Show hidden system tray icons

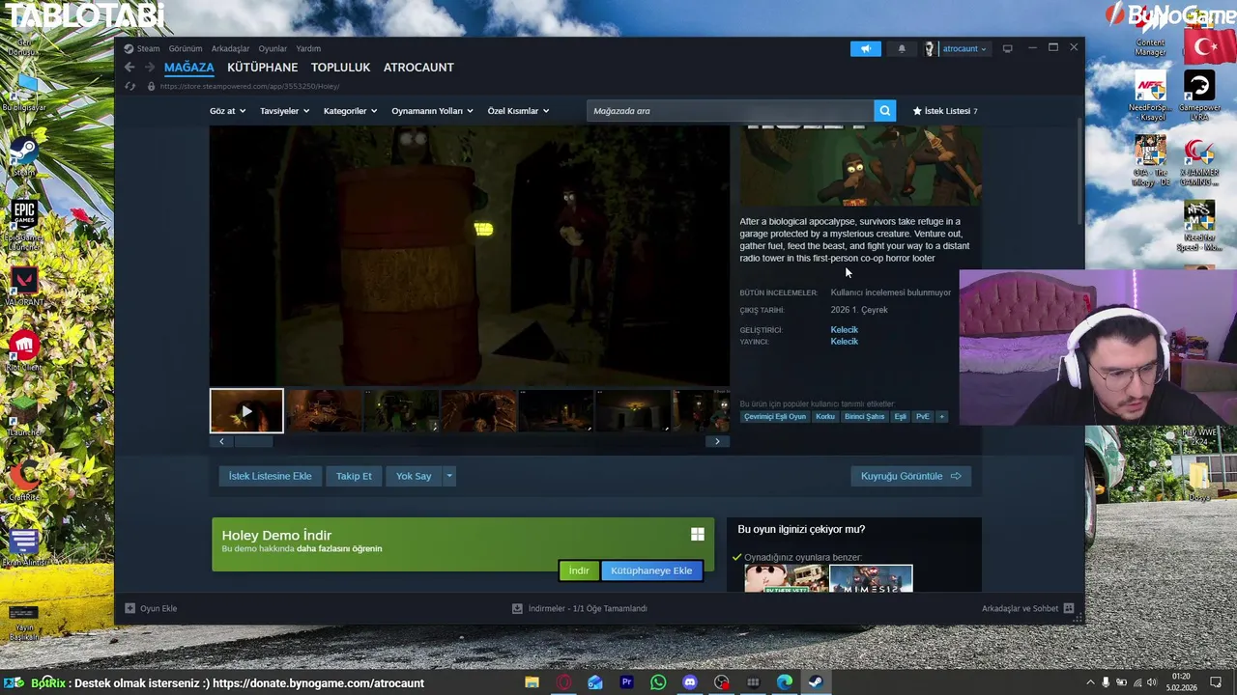click(1090, 682)
